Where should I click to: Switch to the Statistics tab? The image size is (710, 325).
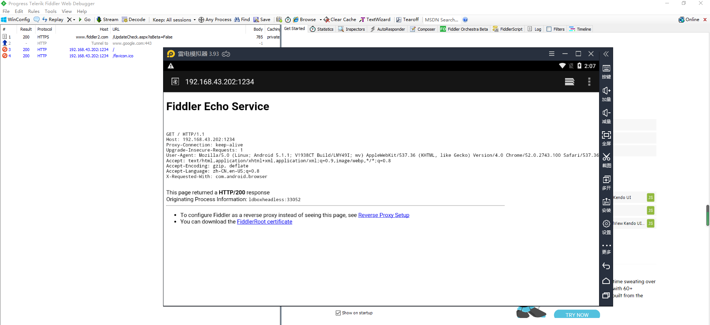(x=322, y=29)
